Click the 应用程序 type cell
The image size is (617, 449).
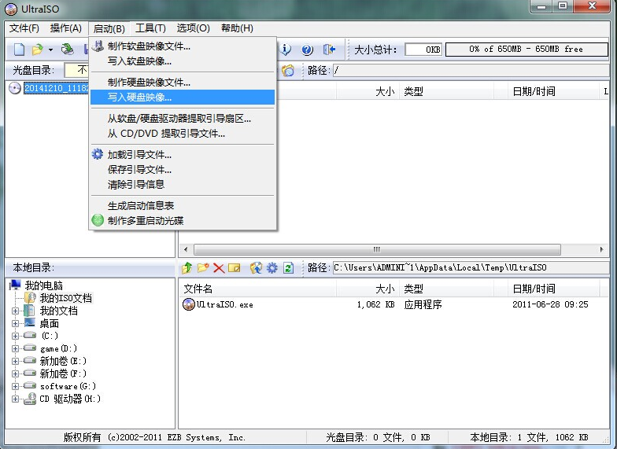[x=423, y=305]
